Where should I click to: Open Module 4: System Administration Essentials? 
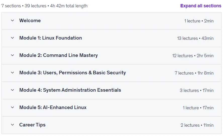70,90
